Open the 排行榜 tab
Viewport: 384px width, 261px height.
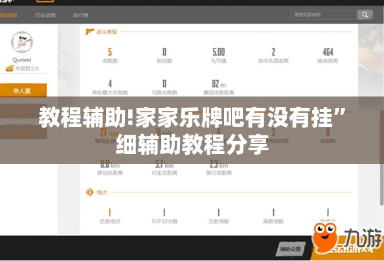pyautogui.click(x=80, y=15)
